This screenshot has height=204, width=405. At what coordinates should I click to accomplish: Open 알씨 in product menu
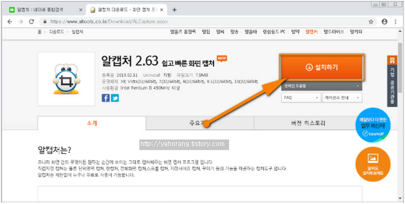tap(220, 32)
